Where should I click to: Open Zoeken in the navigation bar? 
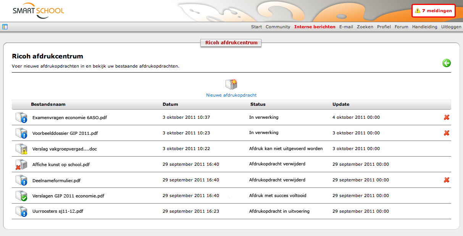pyautogui.click(x=365, y=27)
